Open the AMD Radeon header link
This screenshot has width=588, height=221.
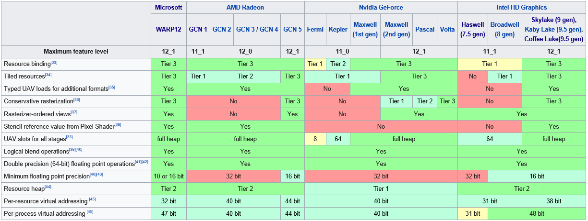pos(245,7)
